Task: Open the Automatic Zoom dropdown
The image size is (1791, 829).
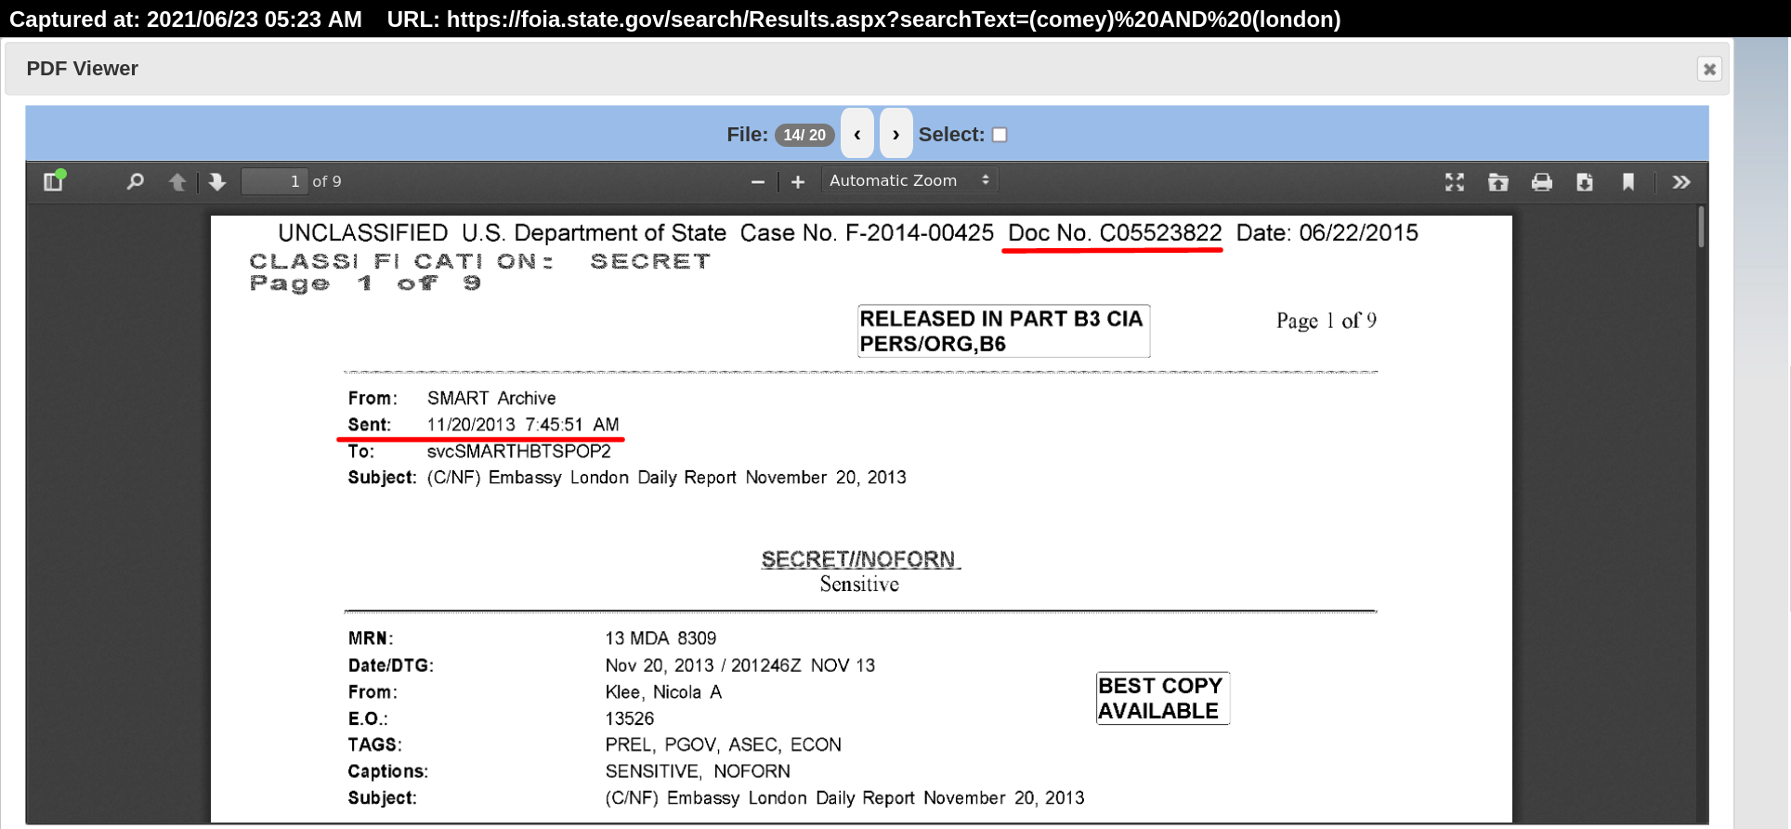Action: 909,180
